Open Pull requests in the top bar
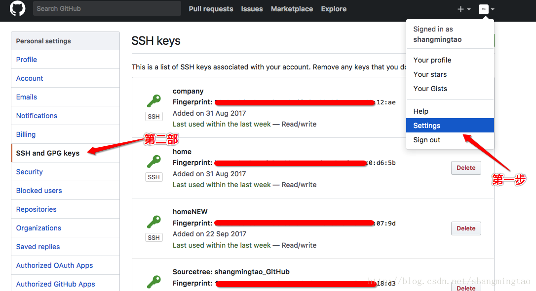This screenshot has width=536, height=291. coord(211,9)
